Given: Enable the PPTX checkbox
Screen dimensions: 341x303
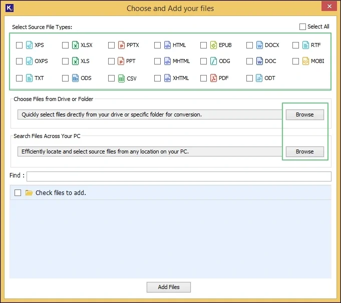Looking at the screenshot, I should 111,45.
